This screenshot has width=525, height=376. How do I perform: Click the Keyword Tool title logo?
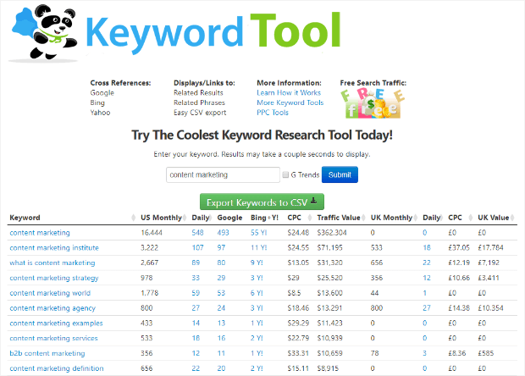(213, 32)
